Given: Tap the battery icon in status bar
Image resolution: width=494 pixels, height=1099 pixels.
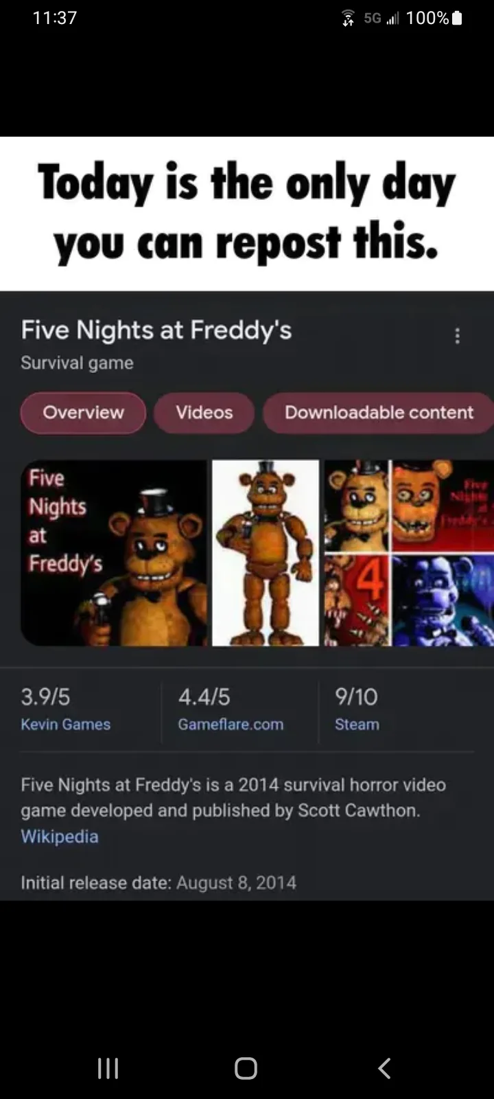Looking at the screenshot, I should coord(457,18).
